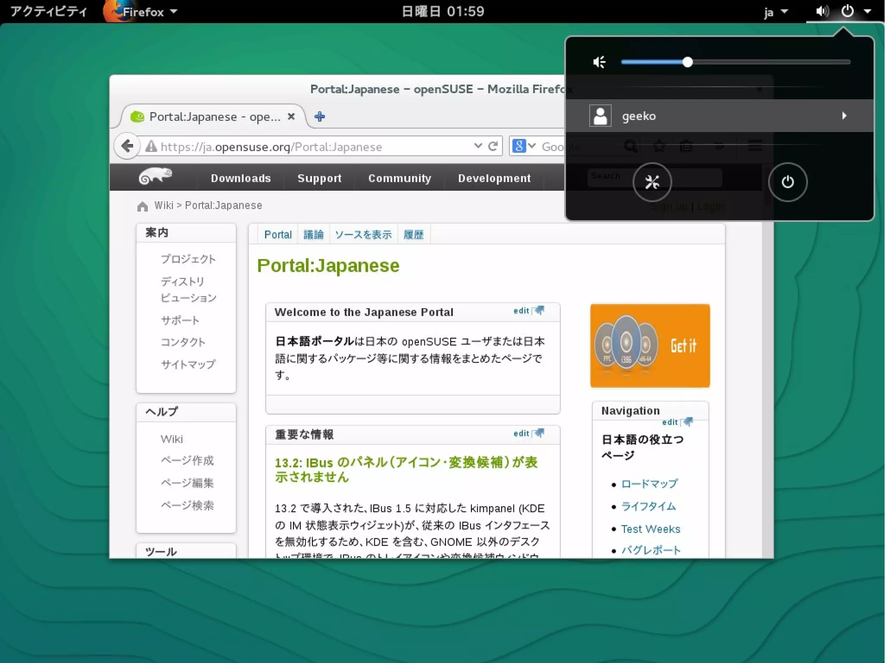Click the サイトマップ sidebar link

tap(188, 365)
